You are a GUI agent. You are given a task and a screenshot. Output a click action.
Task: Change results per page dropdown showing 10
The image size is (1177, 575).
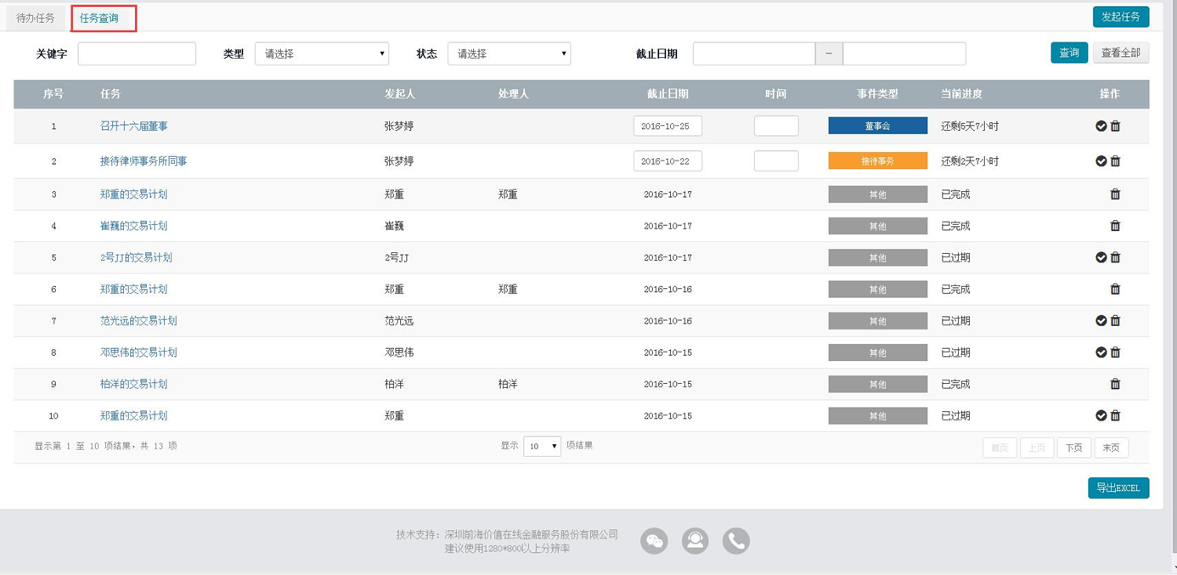click(x=542, y=446)
